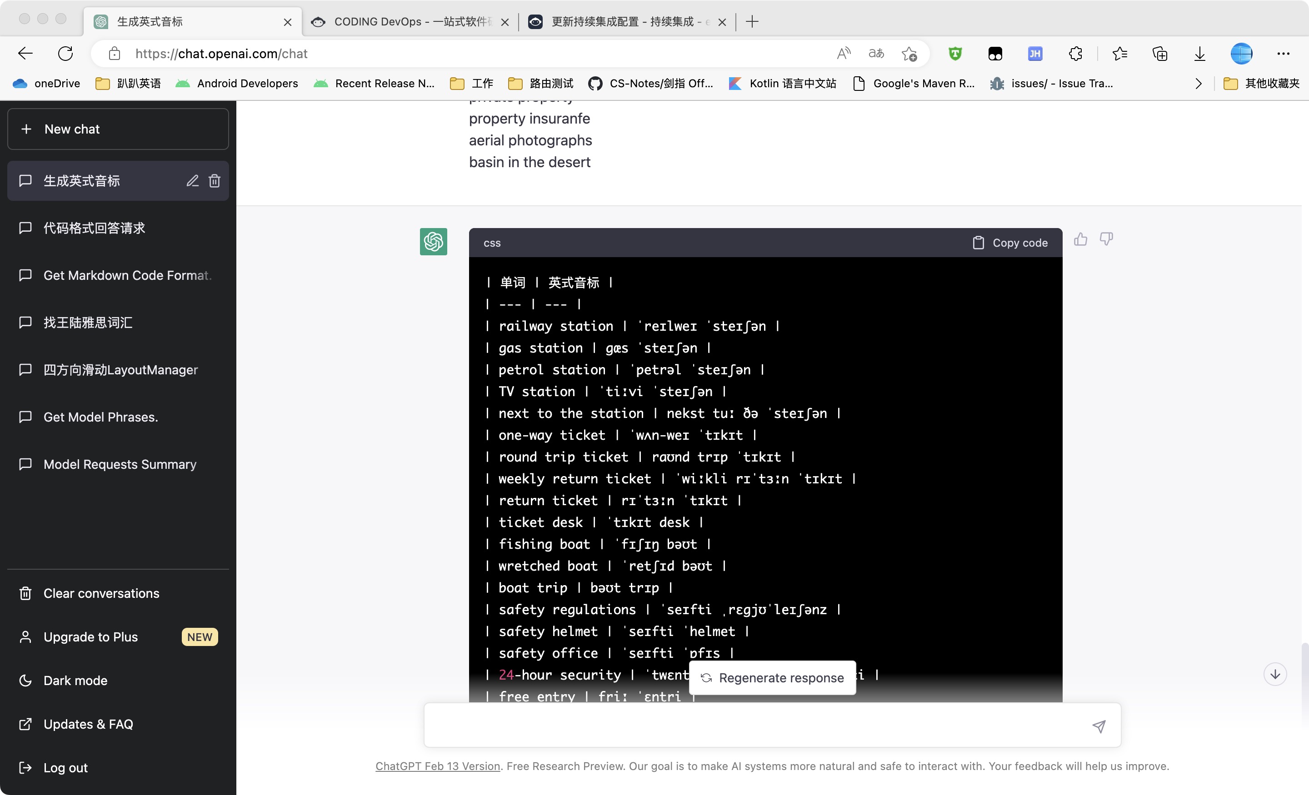
Task: Open the 代码格式回答请求 conversation
Action: (94, 229)
